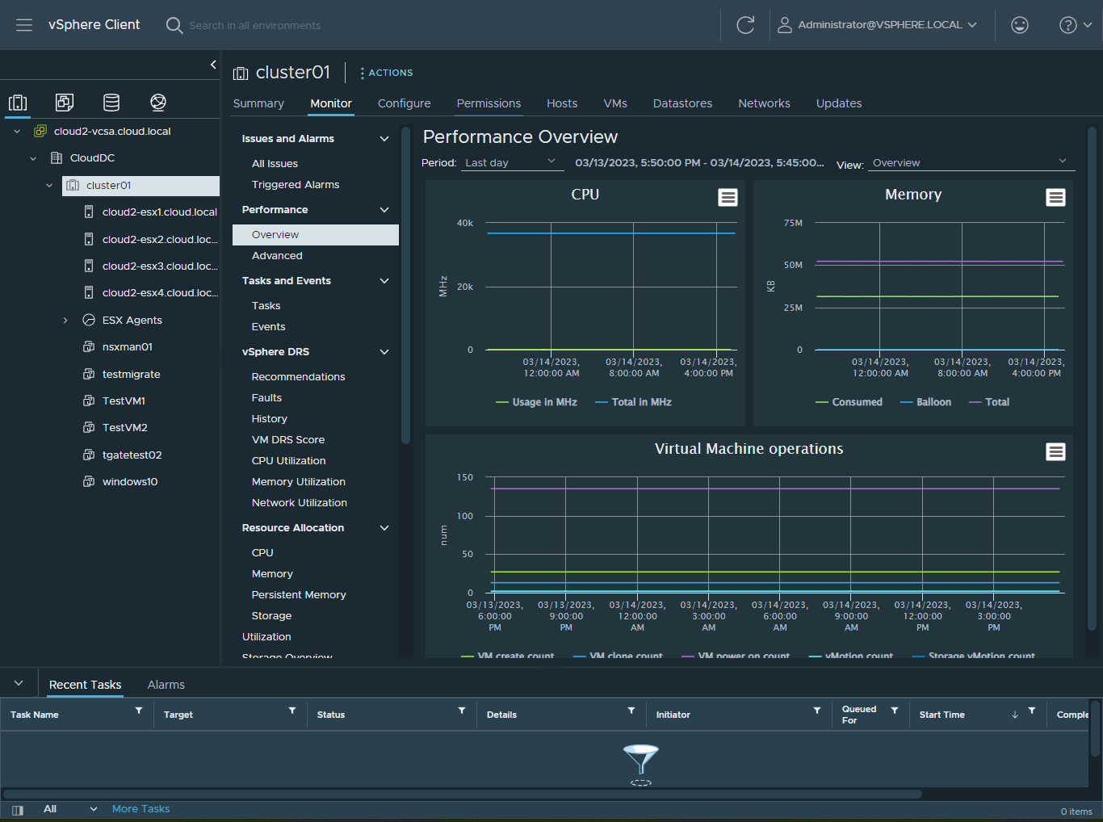Screen dimensions: 1103x822
Task: Switch to the Hosts tab
Action: click(x=562, y=103)
